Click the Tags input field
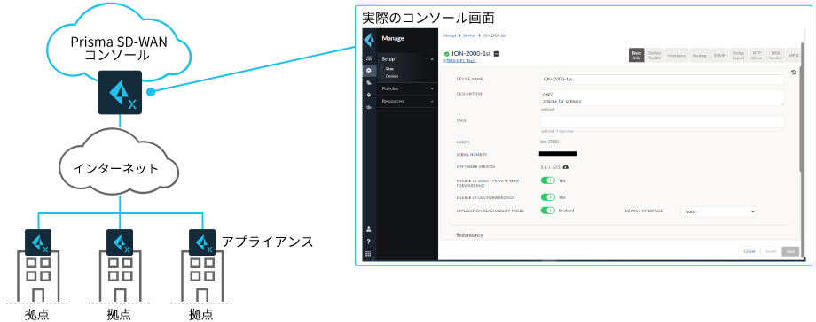The height and width of the screenshot is (322, 816). pyautogui.click(x=662, y=121)
